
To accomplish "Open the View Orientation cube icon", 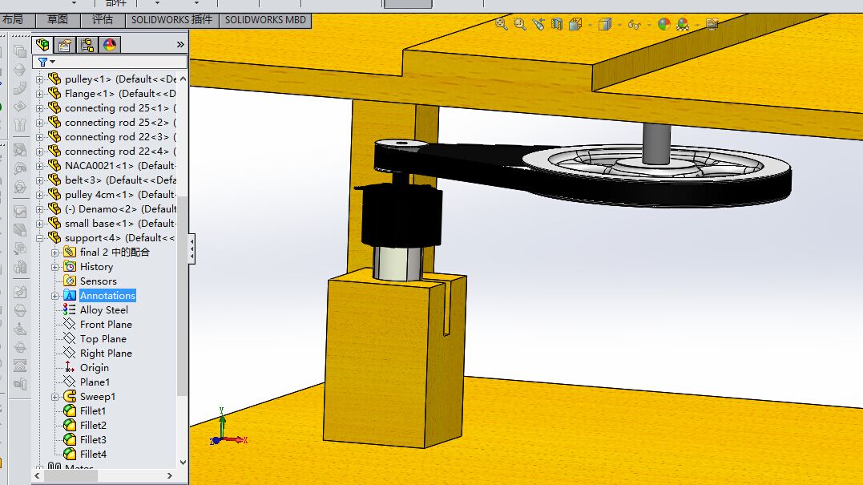I will coord(575,24).
